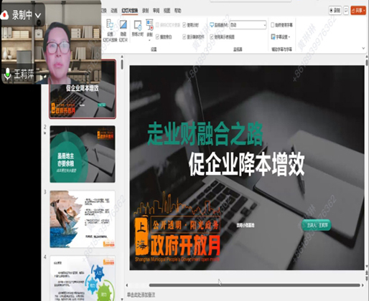This screenshot has width=369, height=301.
Task: Click the monitor icon beside 监视器 label
Action: point(212,25)
